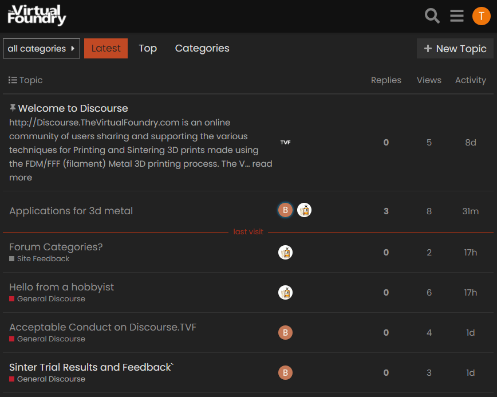Click 0 replies count on Welcome to Discourse
Image resolution: width=497 pixels, height=397 pixels.
point(386,143)
